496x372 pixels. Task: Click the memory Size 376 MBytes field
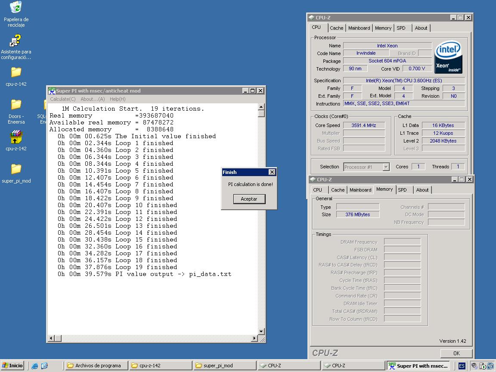click(x=358, y=214)
